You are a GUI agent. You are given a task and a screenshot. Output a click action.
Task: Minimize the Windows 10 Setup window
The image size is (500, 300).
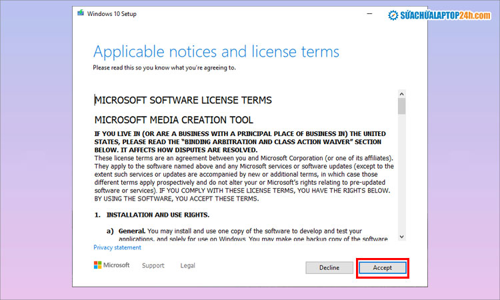(x=370, y=13)
